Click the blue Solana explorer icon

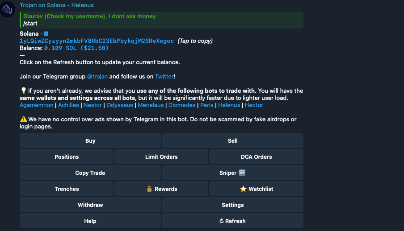46,33
